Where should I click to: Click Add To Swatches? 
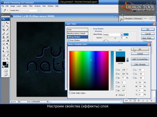(140, 59)
